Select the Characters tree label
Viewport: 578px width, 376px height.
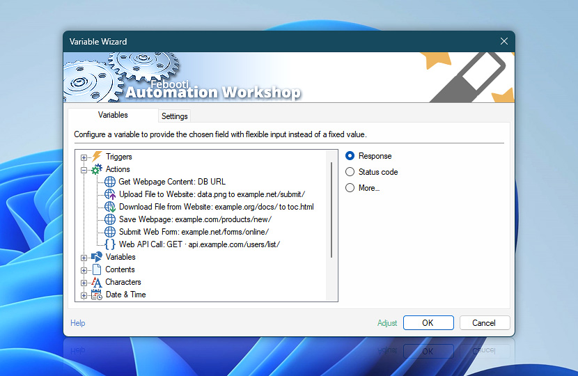coord(123,282)
